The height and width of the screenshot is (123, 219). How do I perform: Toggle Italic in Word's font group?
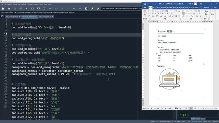pyautogui.click(x=156, y=14)
